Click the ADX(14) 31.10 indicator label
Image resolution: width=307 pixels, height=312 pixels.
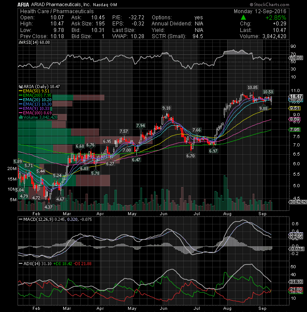(x=35, y=264)
